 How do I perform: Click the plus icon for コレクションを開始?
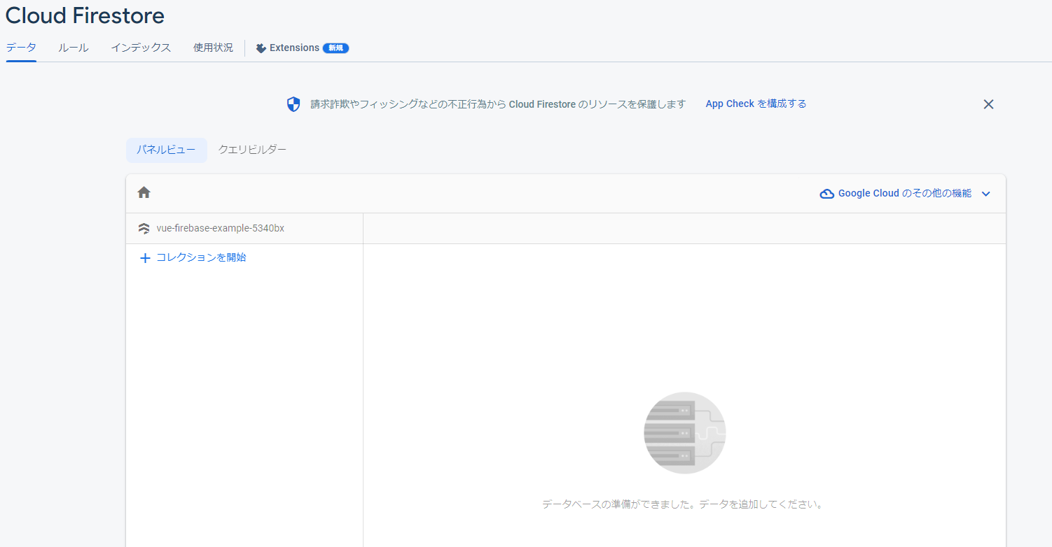[146, 258]
